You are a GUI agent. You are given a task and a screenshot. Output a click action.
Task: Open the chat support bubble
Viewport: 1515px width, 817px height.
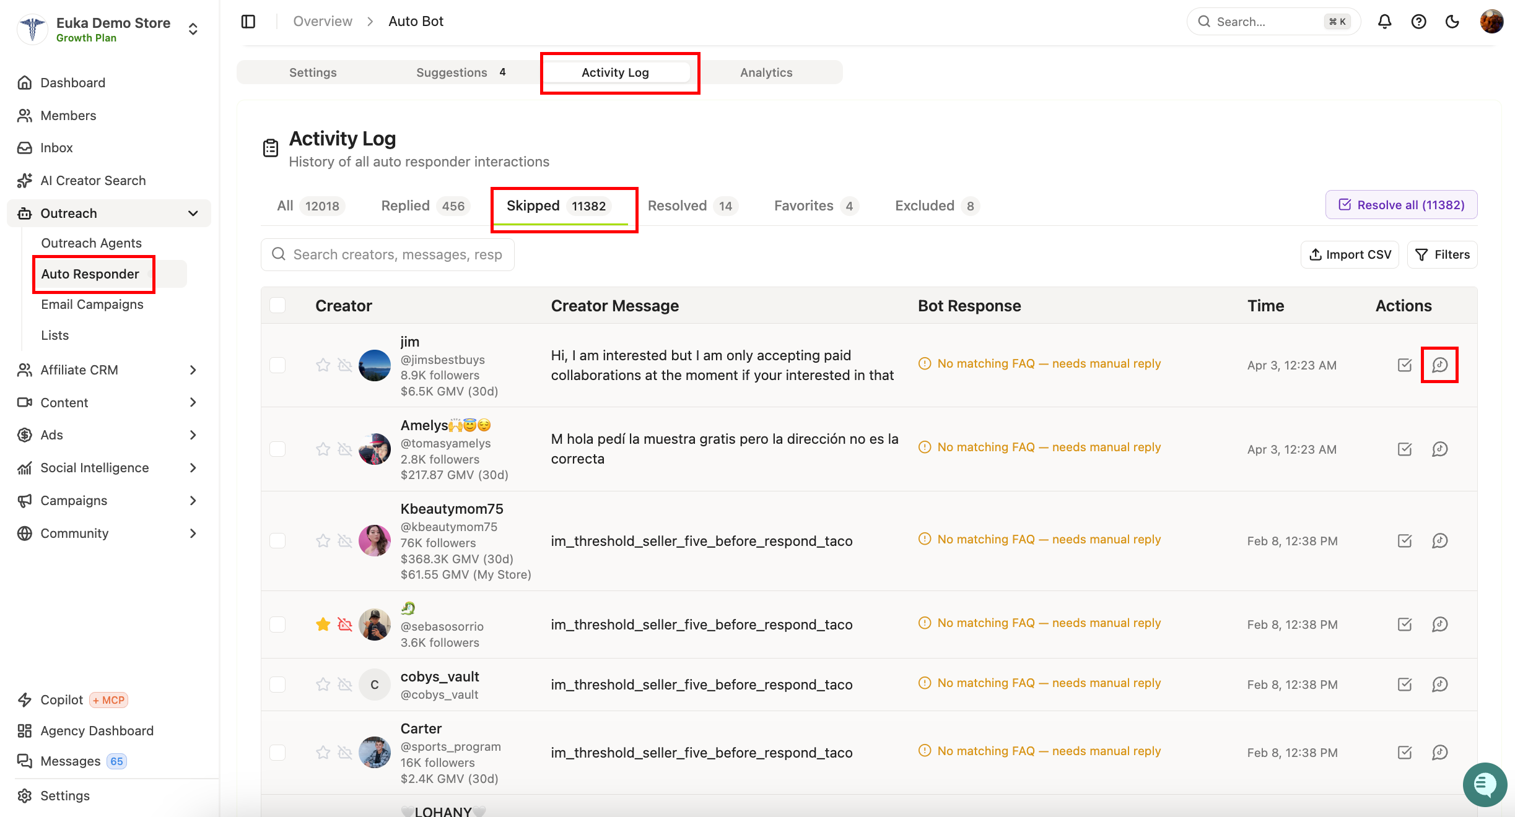[1485, 784]
